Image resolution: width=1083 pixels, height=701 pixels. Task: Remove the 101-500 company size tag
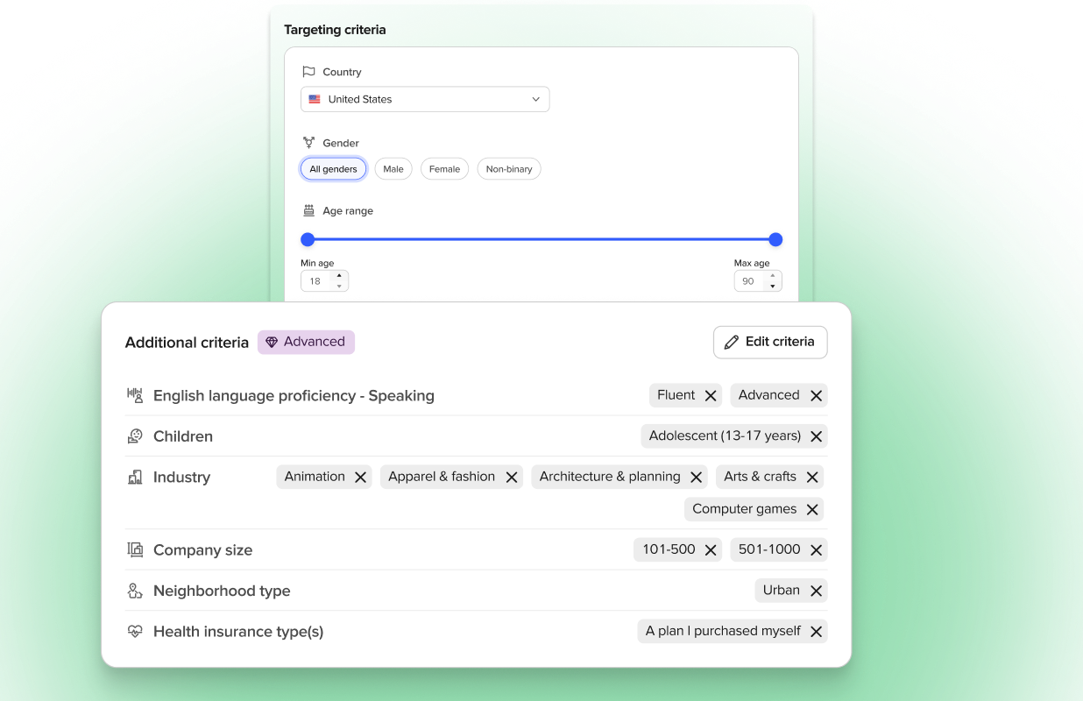tap(711, 550)
